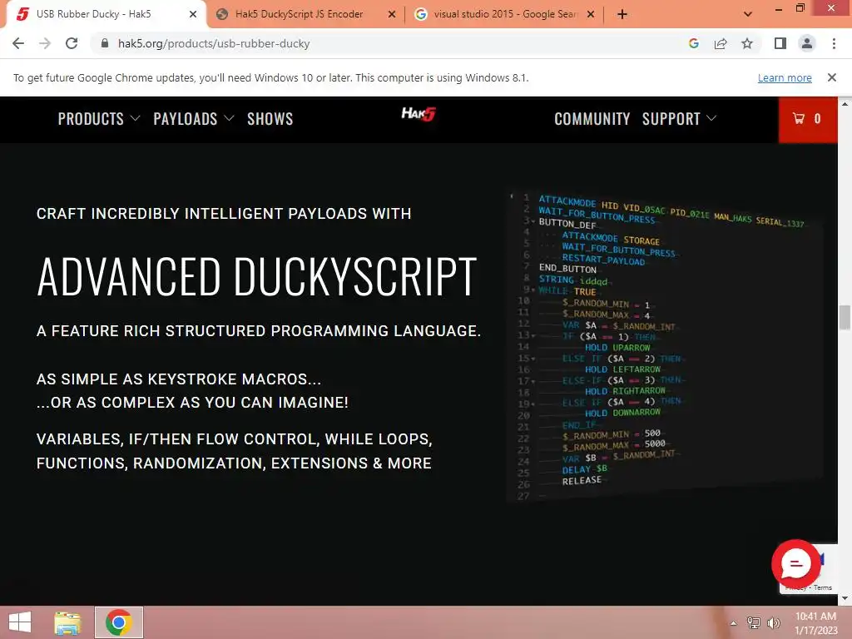Expand the tab search dropdown arrow

coord(748,15)
